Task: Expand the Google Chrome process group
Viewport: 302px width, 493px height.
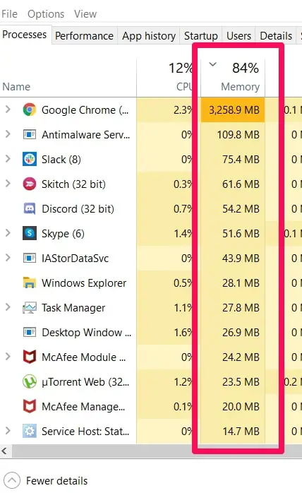Action: (8, 109)
